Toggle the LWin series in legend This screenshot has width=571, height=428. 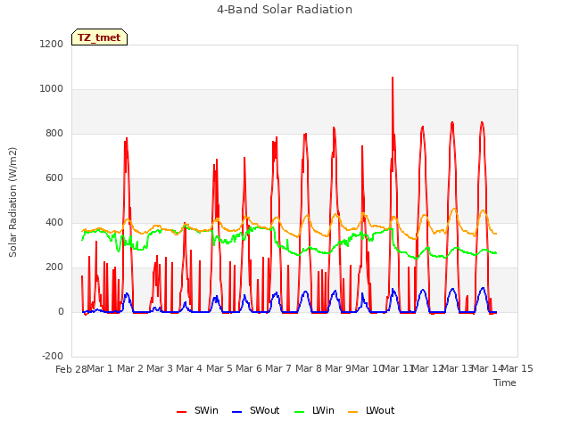pyautogui.click(x=314, y=410)
